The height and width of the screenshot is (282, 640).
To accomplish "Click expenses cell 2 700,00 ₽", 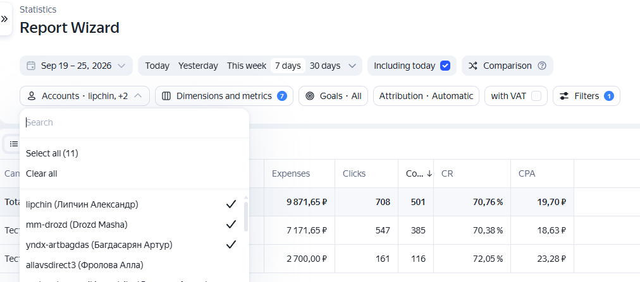I will click(307, 259).
